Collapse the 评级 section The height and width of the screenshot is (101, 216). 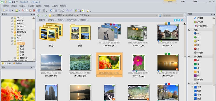[x=189, y=30]
